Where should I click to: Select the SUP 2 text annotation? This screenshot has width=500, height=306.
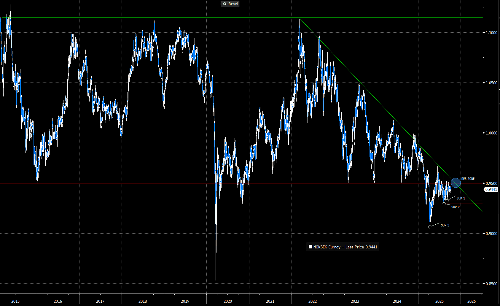(x=455, y=207)
